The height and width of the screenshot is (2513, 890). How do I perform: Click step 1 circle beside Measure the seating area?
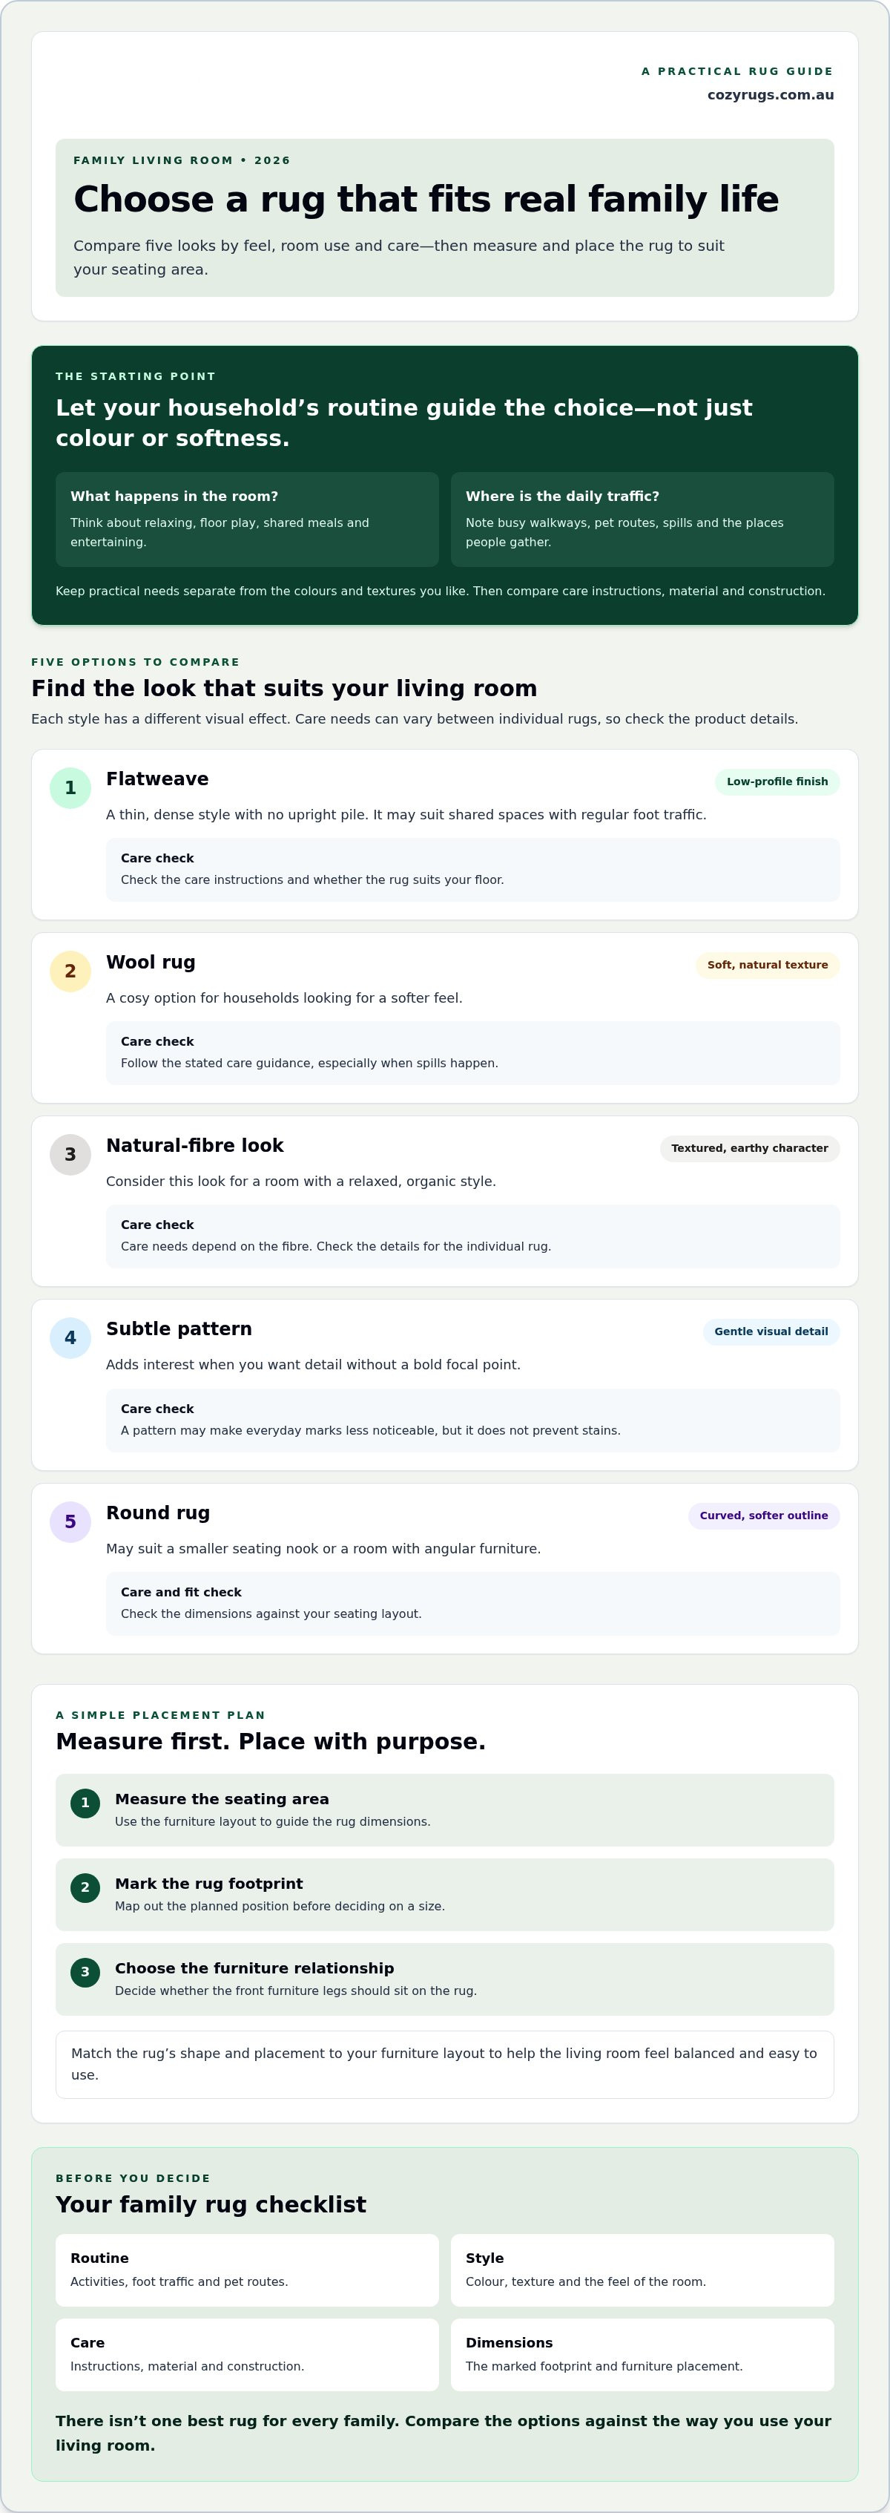click(85, 1803)
